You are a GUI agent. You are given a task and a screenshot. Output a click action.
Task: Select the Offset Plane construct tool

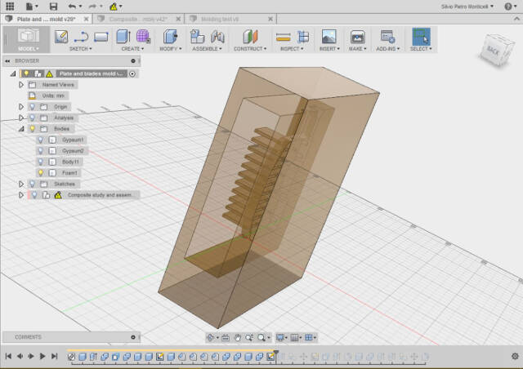[x=250, y=37]
